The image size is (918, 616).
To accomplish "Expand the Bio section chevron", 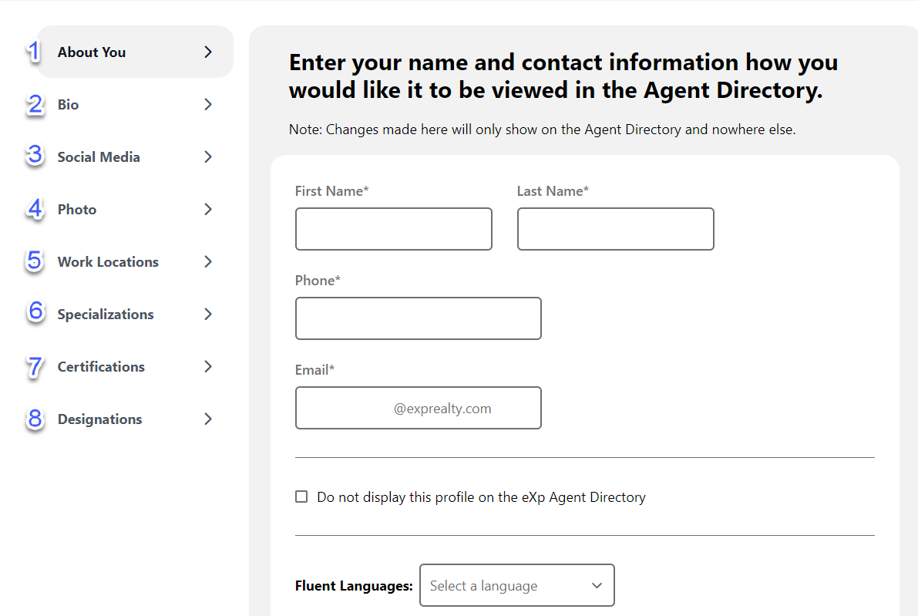I will tap(207, 105).
